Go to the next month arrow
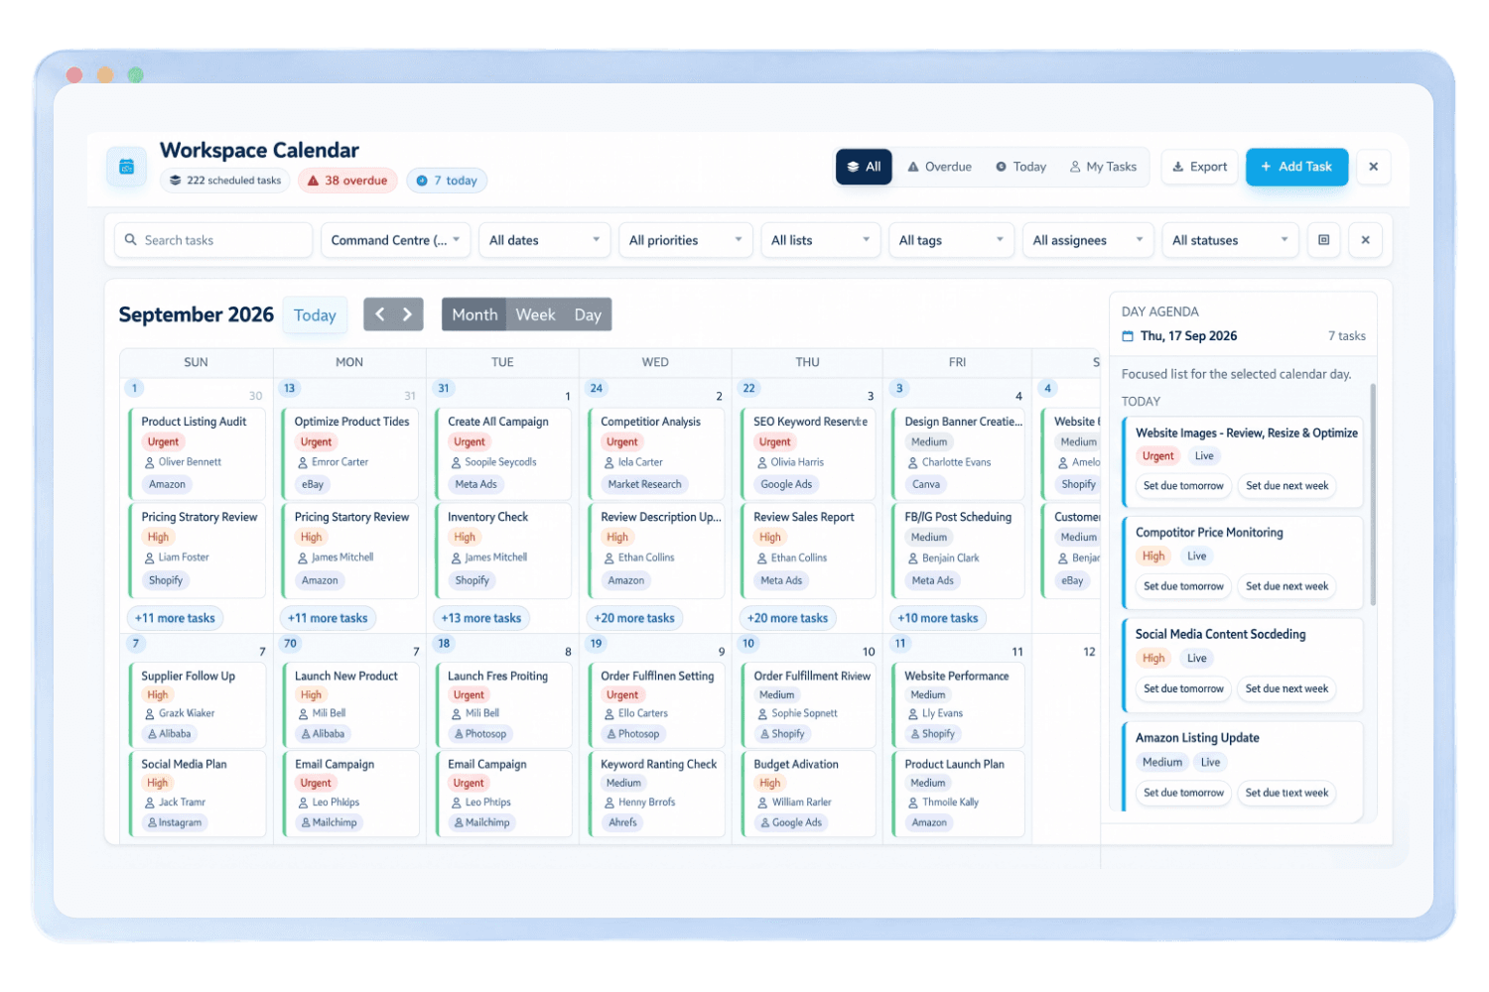Viewport: 1489px width, 992px height. [x=408, y=314]
